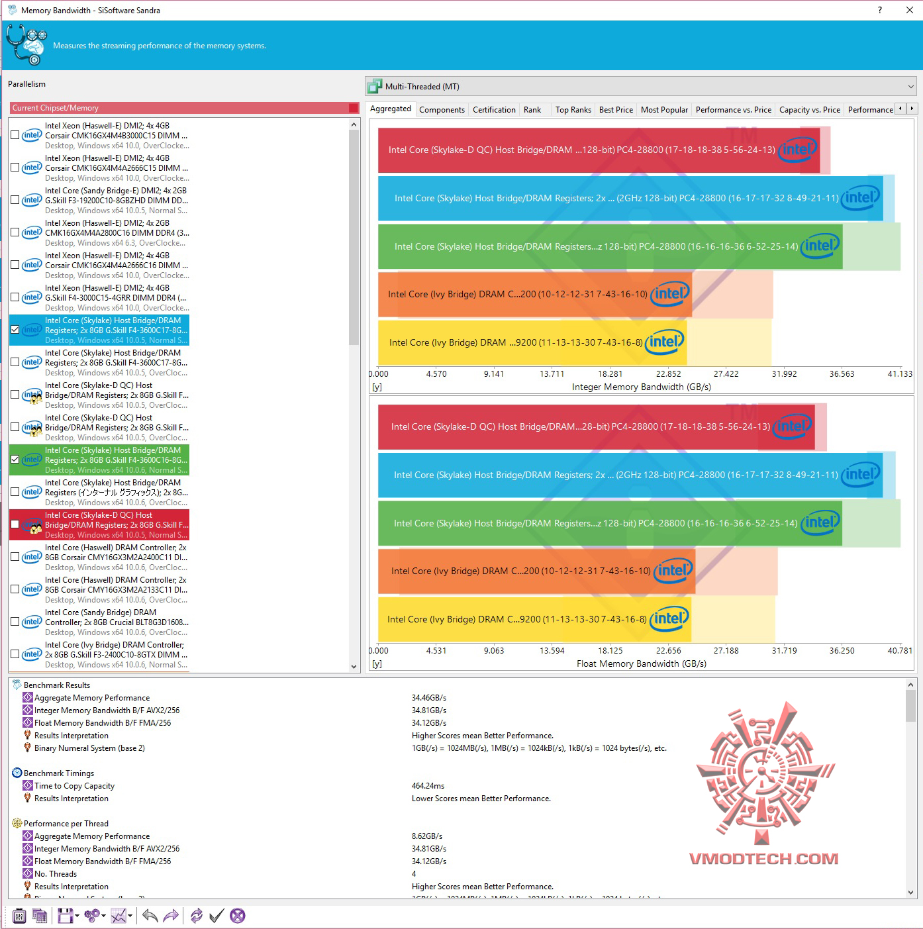923x929 pixels.
Task: Click blue Skylake 16-17-17-32 integer bandwidth bar
Action: point(630,198)
